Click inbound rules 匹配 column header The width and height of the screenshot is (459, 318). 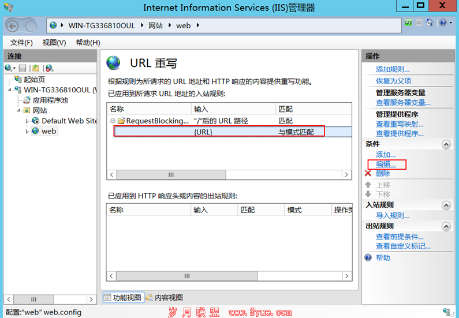click(x=314, y=109)
